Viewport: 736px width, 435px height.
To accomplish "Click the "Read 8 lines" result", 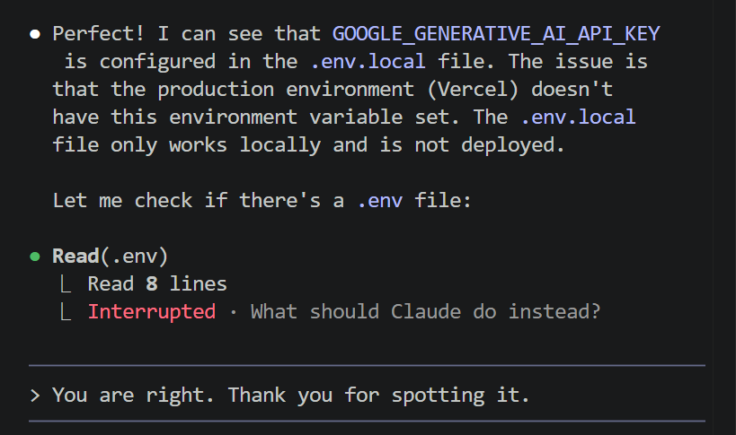I will click(156, 284).
